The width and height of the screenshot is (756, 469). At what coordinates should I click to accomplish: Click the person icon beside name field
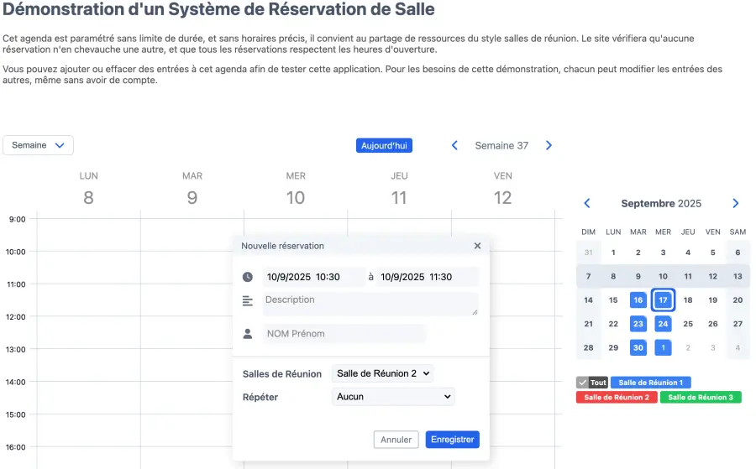click(248, 334)
